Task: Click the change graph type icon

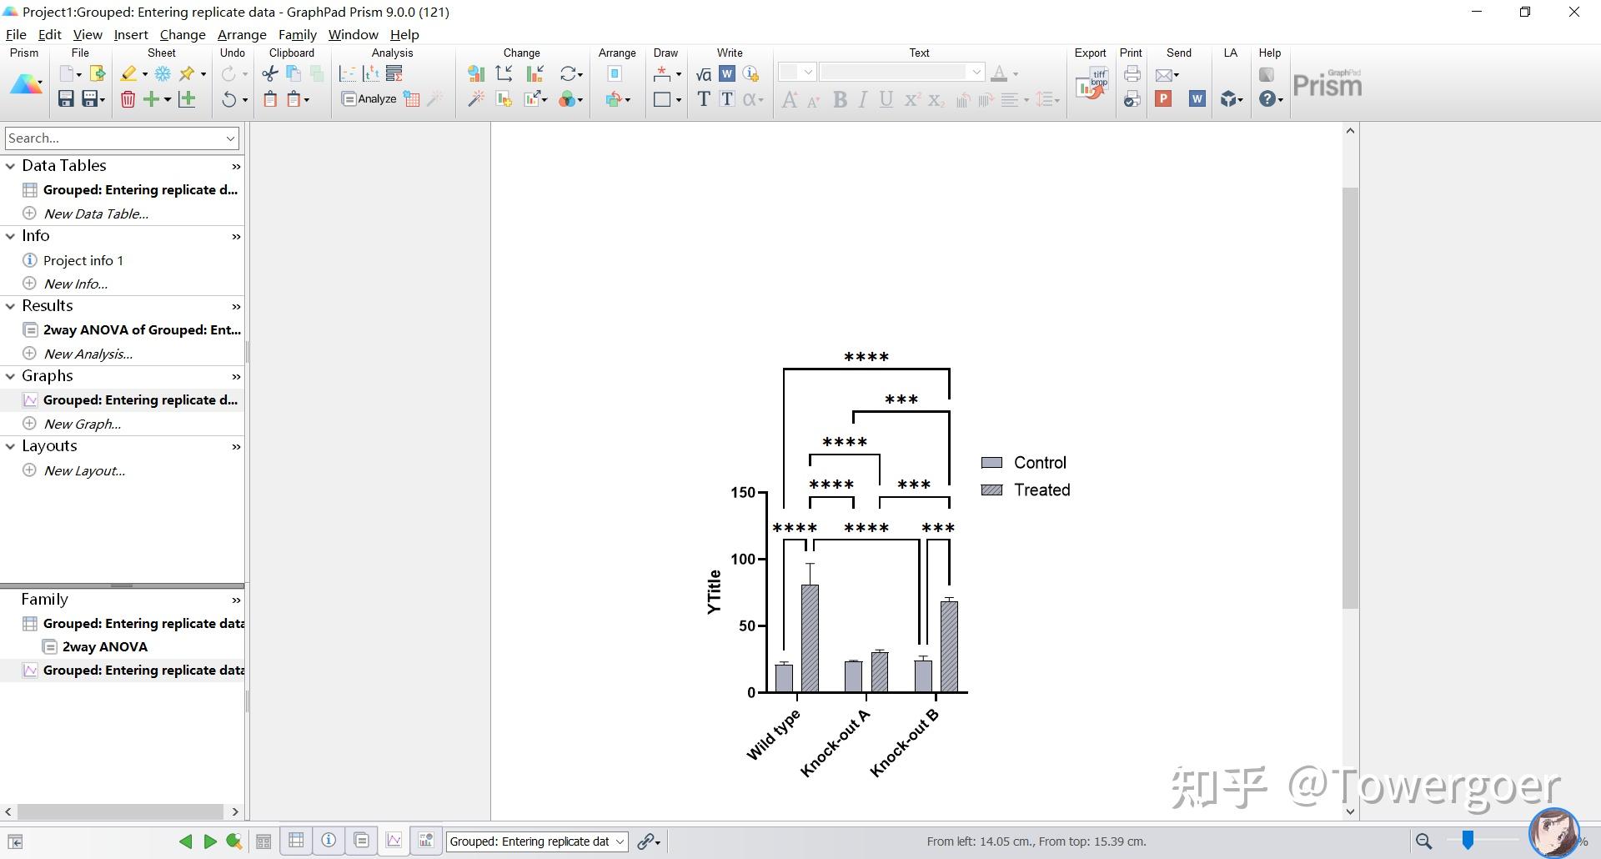Action: click(x=476, y=74)
